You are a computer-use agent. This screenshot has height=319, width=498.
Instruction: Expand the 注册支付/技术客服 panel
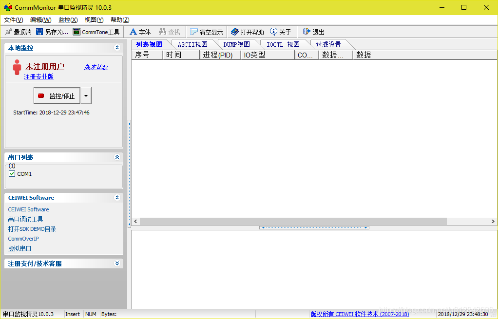coord(117,263)
